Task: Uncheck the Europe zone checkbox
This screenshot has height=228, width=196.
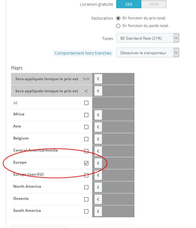Action: 86,163
